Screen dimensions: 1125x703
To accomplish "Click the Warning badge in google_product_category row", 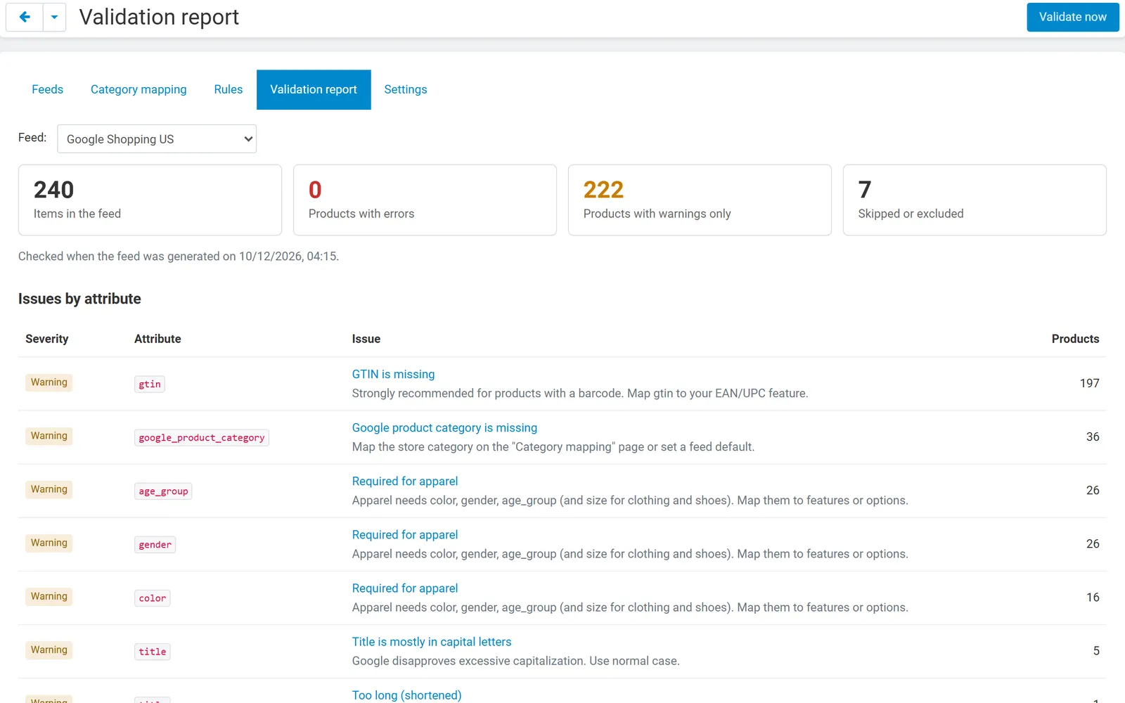I will [x=49, y=436].
